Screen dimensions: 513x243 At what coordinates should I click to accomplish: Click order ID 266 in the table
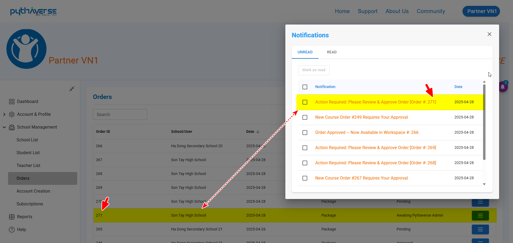[99, 146]
